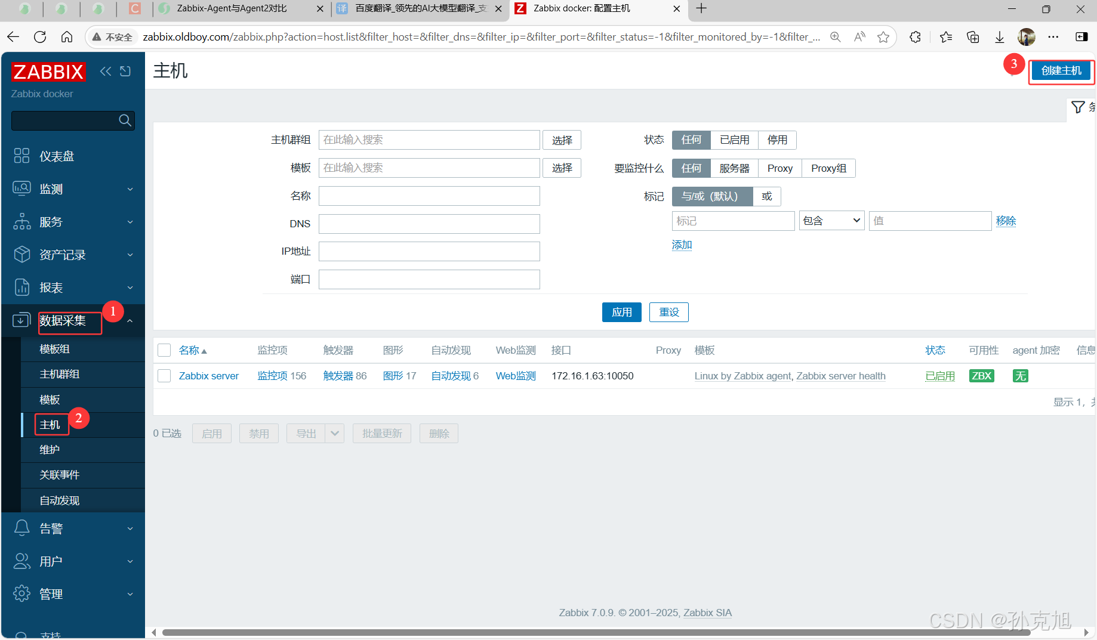Viewport: 1097px width, 640px height.
Task: Click the sidebar hide toggle icon
Action: click(x=125, y=72)
